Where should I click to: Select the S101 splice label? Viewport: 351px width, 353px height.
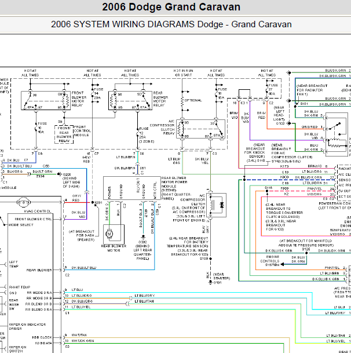coord(304,104)
